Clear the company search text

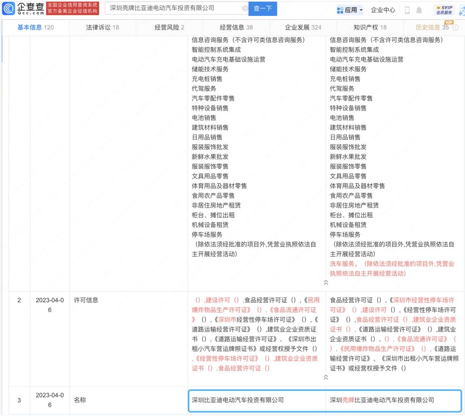pos(245,8)
